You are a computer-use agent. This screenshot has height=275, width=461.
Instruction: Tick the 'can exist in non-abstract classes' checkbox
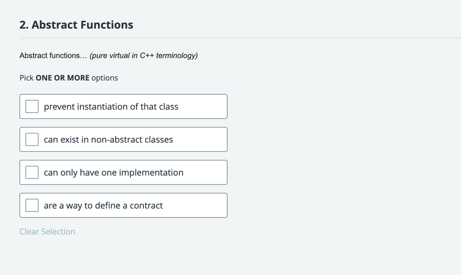32,139
